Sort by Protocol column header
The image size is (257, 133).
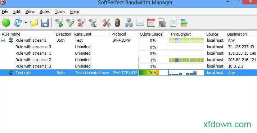point(124,34)
